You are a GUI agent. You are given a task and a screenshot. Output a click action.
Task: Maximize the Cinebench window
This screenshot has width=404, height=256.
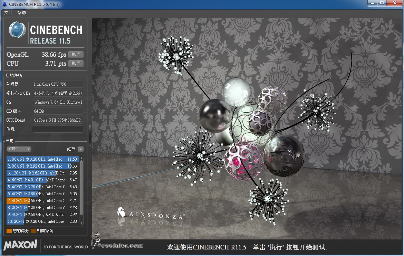[x=382, y=3]
